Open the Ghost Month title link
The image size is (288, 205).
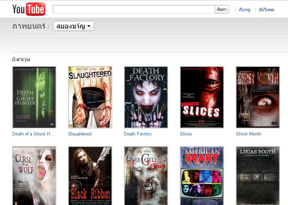248,134
